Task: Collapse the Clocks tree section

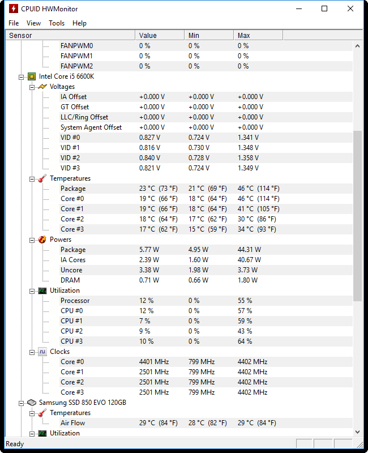Action: click(x=32, y=352)
